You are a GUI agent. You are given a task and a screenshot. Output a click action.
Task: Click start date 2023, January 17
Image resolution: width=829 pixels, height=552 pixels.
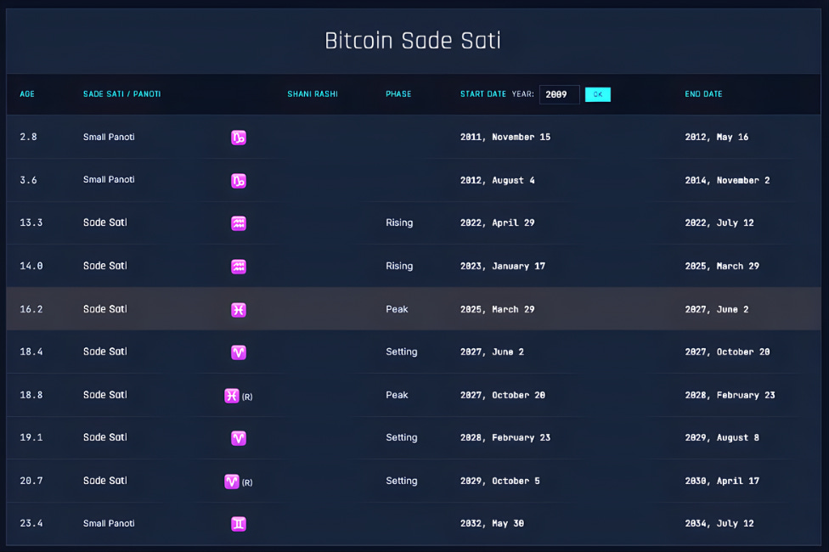click(x=502, y=266)
